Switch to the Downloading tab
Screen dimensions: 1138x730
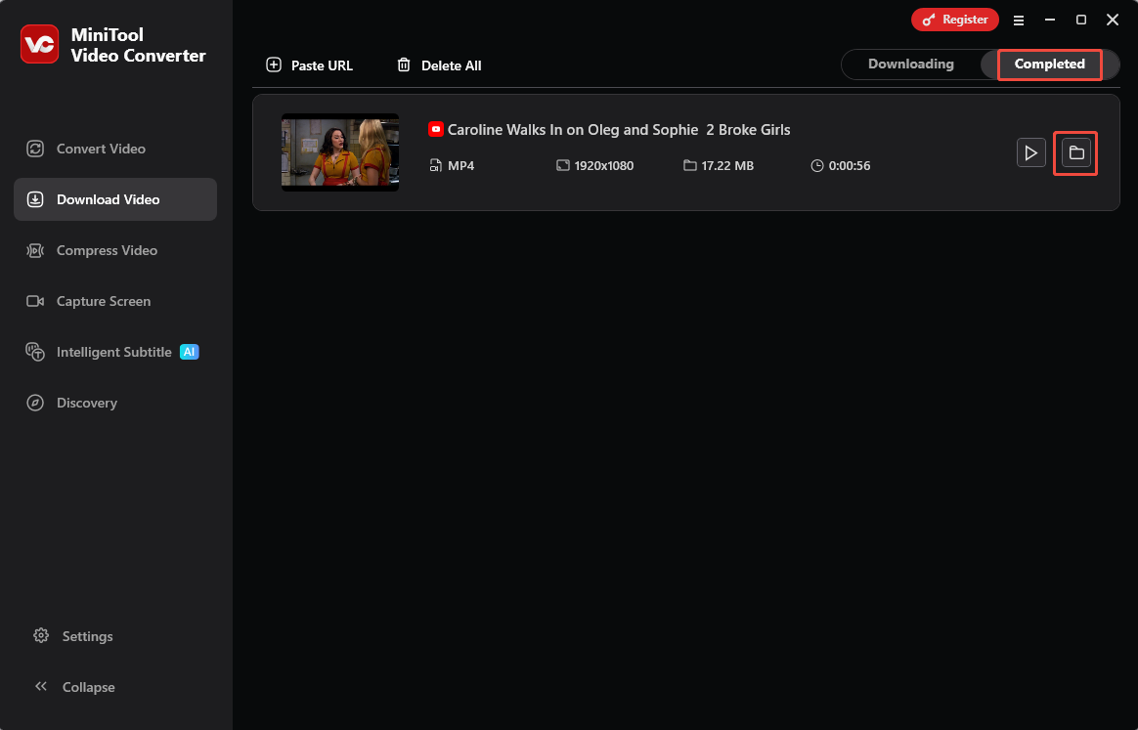click(911, 64)
